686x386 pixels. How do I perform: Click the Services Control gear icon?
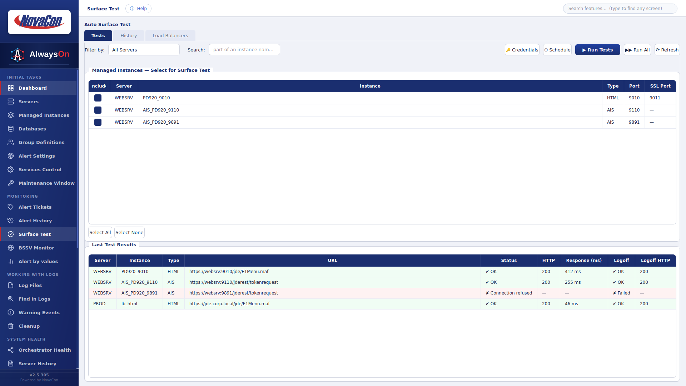[11, 169]
